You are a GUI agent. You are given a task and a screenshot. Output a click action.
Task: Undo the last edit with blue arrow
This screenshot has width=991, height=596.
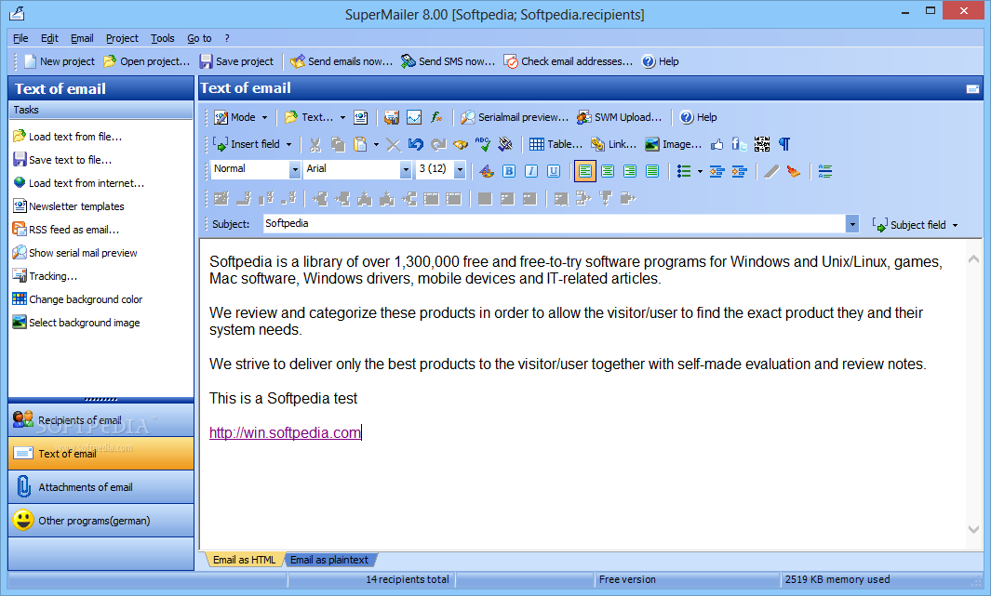[x=415, y=144]
